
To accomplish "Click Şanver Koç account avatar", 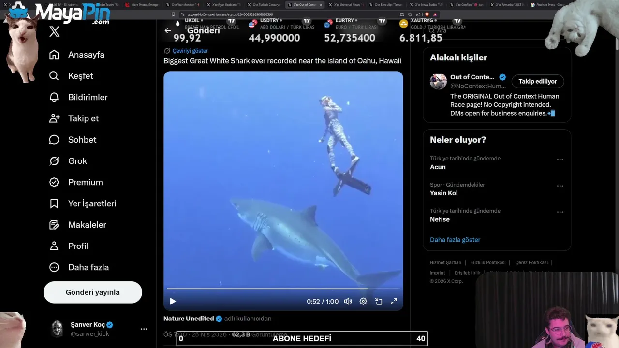I will pyautogui.click(x=58, y=329).
